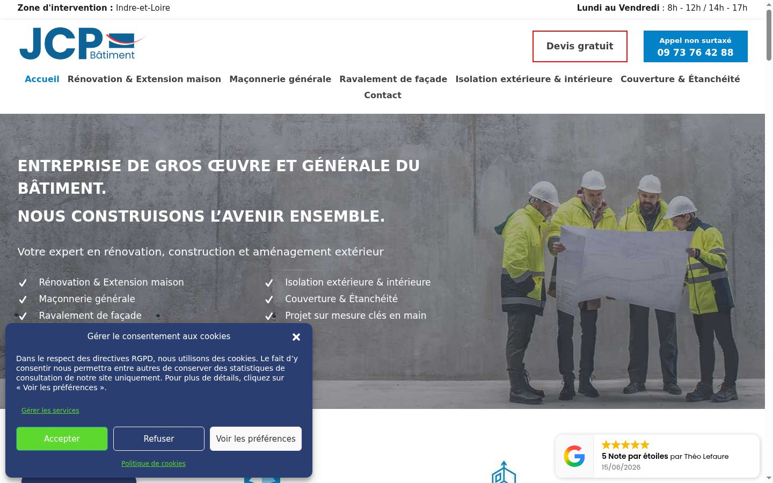The width and height of the screenshot is (773, 483).
Task: Call the number 09 73 76 42 88
Action: (696, 46)
